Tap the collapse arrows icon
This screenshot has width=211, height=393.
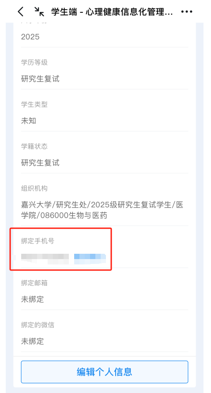(39, 11)
